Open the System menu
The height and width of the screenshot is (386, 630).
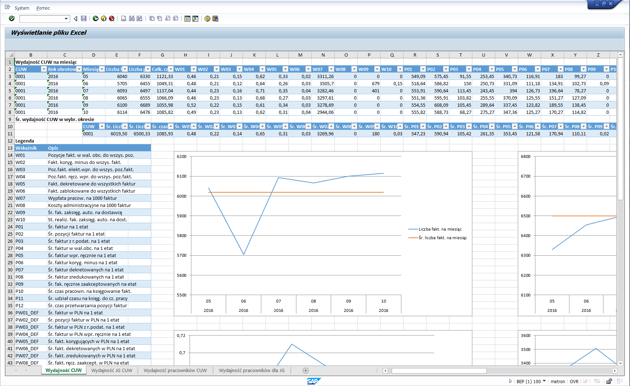point(22,8)
